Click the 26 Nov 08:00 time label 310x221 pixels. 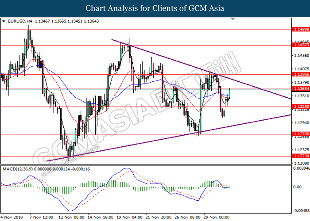pos(188,217)
